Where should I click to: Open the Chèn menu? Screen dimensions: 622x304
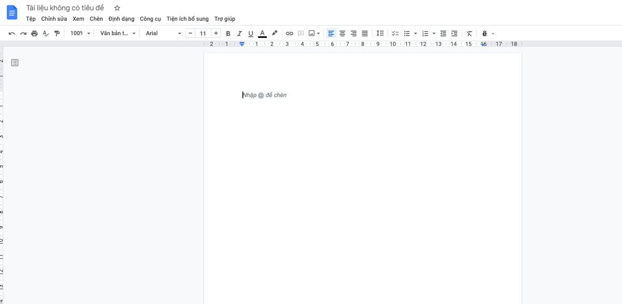(x=96, y=19)
